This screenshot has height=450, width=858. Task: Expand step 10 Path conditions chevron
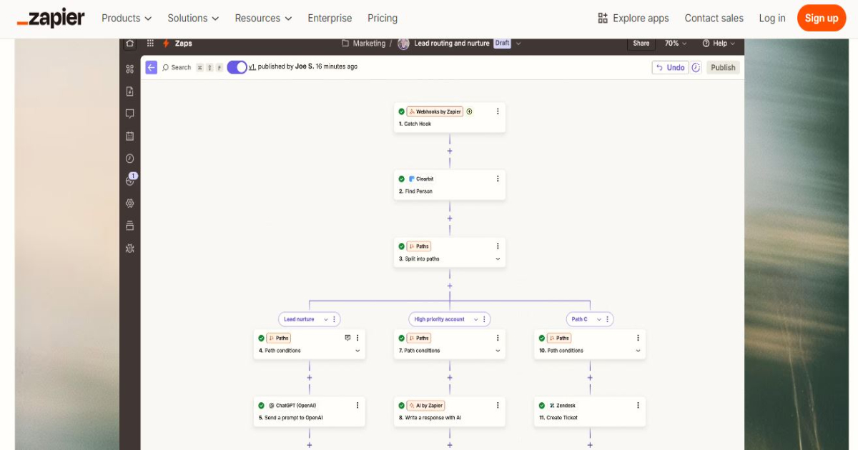point(638,351)
